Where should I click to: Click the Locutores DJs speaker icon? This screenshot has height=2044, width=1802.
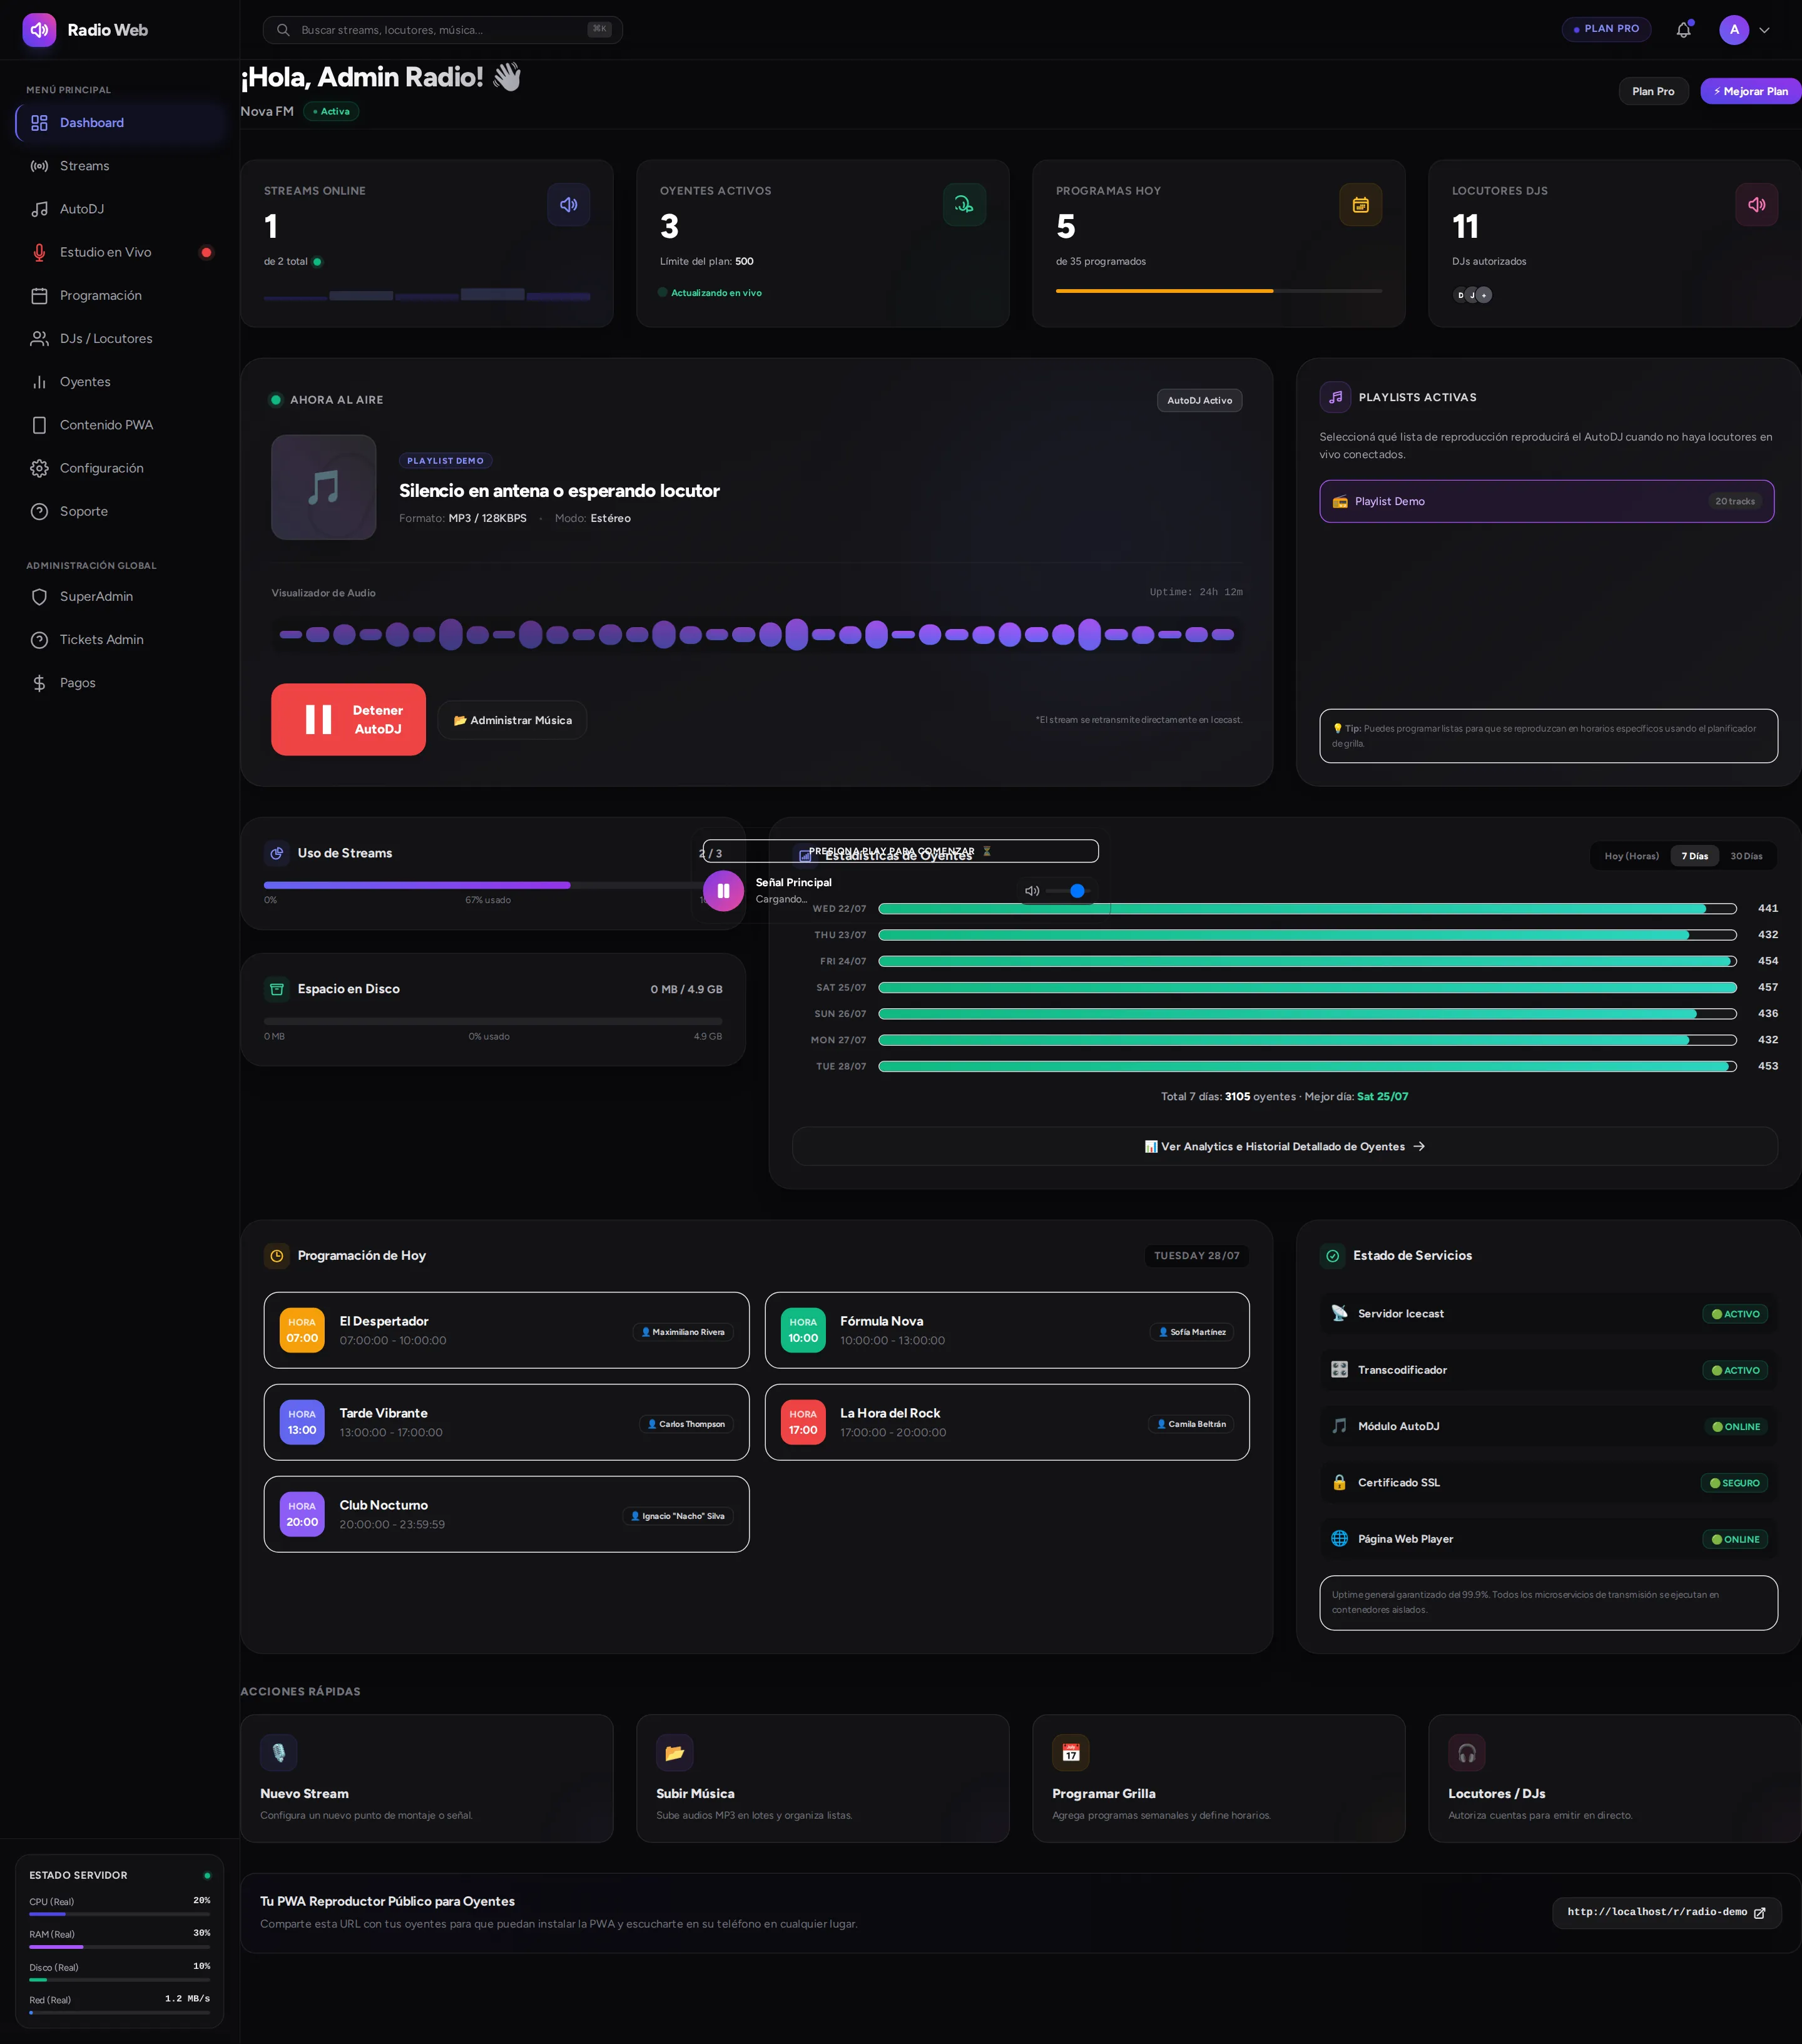tap(1756, 204)
